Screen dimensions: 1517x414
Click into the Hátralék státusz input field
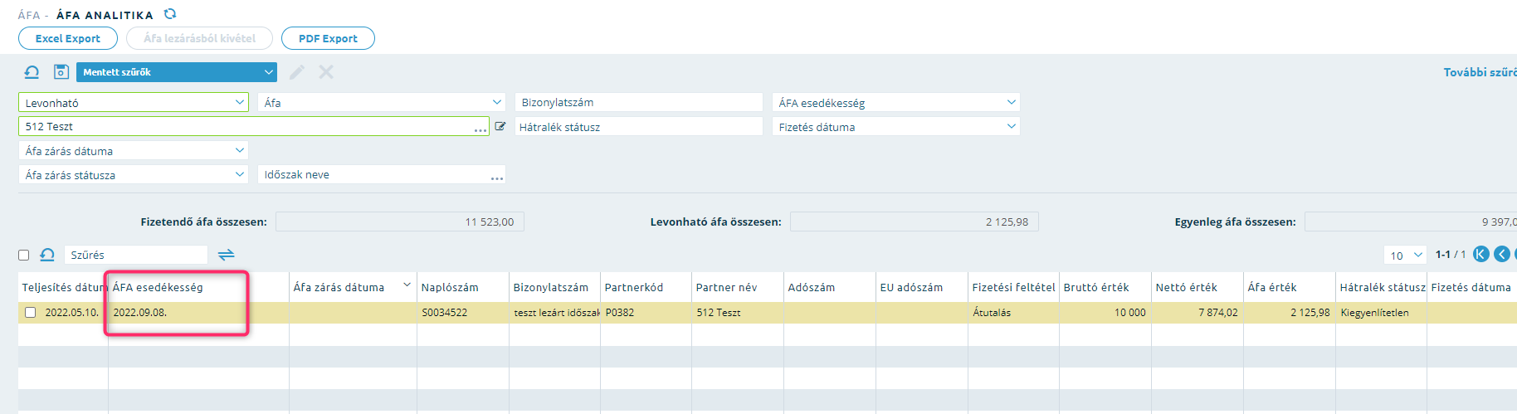(639, 126)
